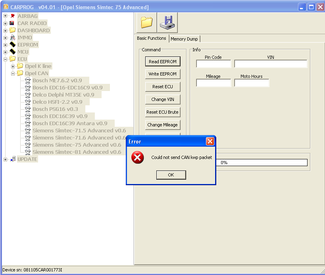Click the Opel K line folder icon
325x275 pixels.
[x=20, y=66]
